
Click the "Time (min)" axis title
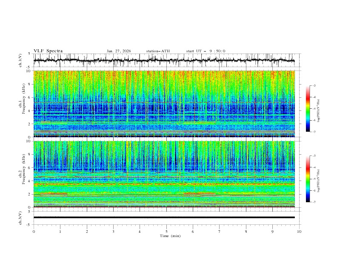170,236
